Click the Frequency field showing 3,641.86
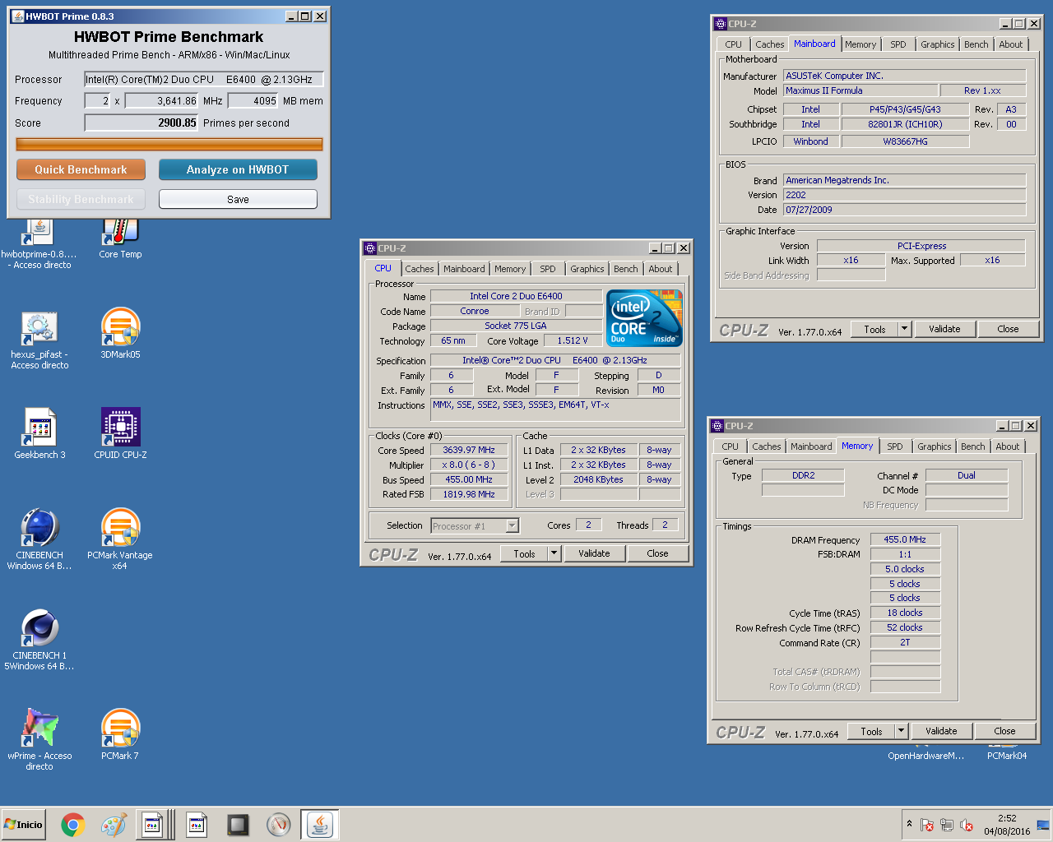The height and width of the screenshot is (842, 1053). (162, 101)
